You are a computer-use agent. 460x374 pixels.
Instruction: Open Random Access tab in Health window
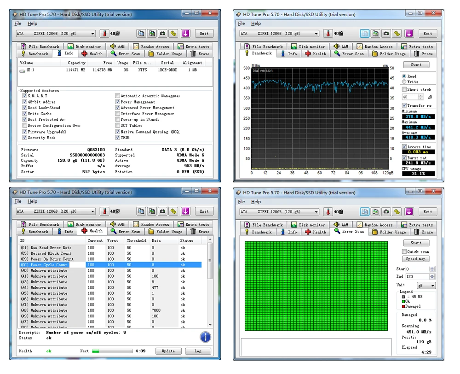point(151,224)
